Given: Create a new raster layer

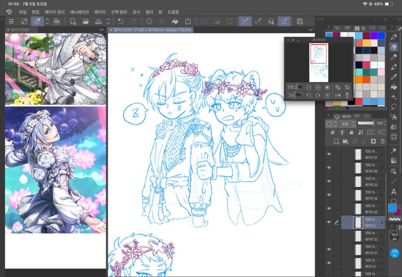Looking at the screenshot, I should [x=336, y=141].
